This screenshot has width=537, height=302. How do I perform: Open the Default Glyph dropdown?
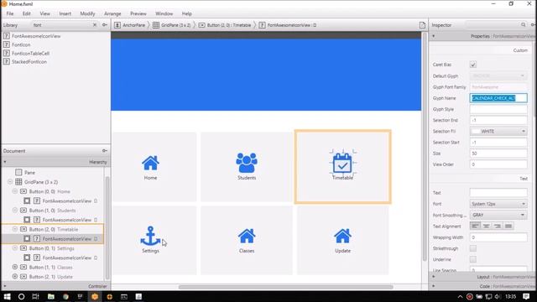tap(498, 75)
